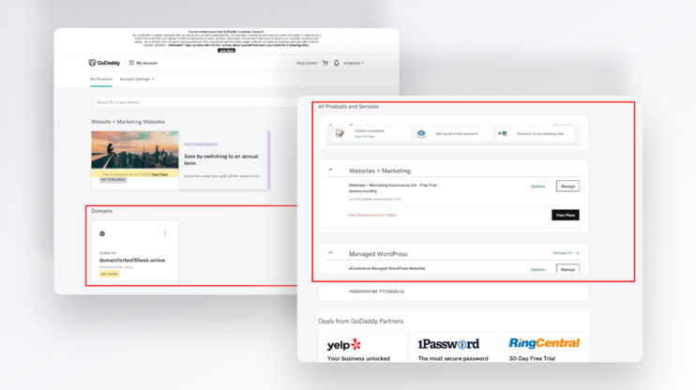Click Save by switching to an annual term
Viewport: 696px width, 390px height.
[x=221, y=159]
